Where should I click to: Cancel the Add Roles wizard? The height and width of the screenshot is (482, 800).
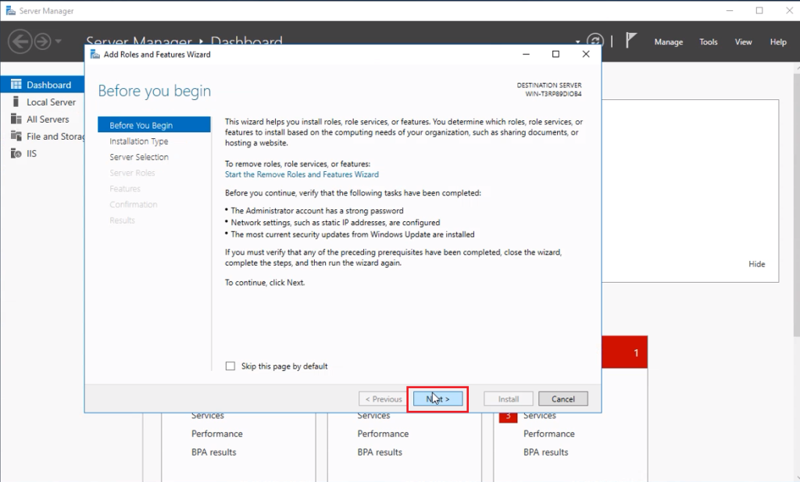[x=562, y=398]
